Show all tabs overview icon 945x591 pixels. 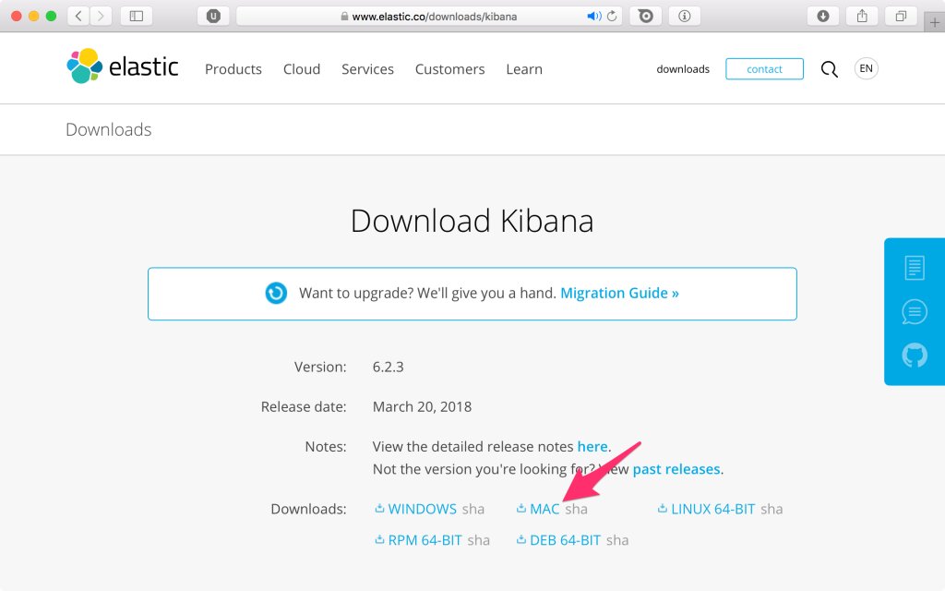click(901, 17)
